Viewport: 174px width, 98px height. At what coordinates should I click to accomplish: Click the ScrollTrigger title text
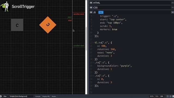point(23,7)
